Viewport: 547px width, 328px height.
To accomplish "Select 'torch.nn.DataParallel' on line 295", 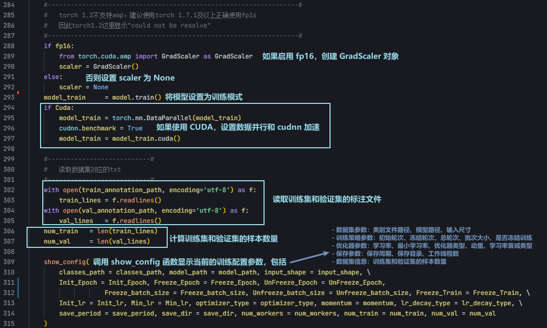I will (156, 117).
